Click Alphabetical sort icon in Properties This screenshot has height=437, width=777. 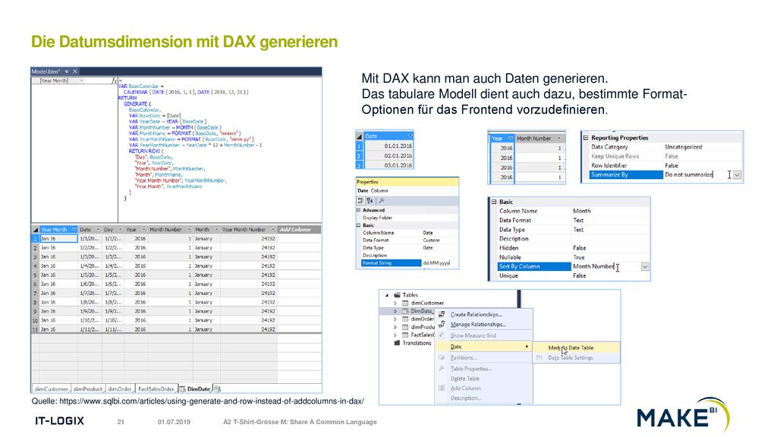coord(370,200)
